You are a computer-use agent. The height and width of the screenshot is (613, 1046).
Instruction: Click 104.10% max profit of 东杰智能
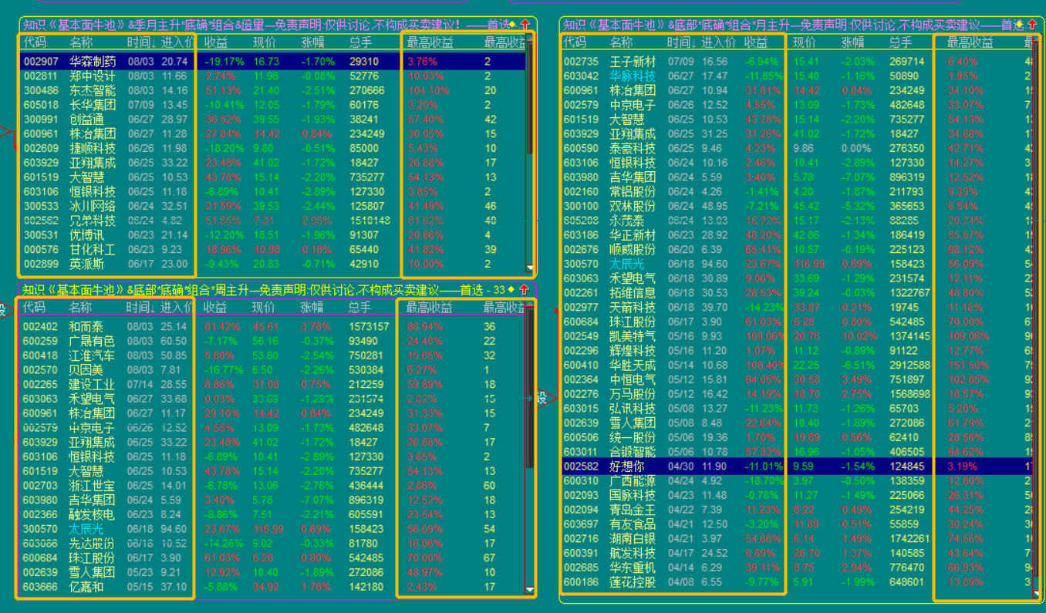[428, 90]
